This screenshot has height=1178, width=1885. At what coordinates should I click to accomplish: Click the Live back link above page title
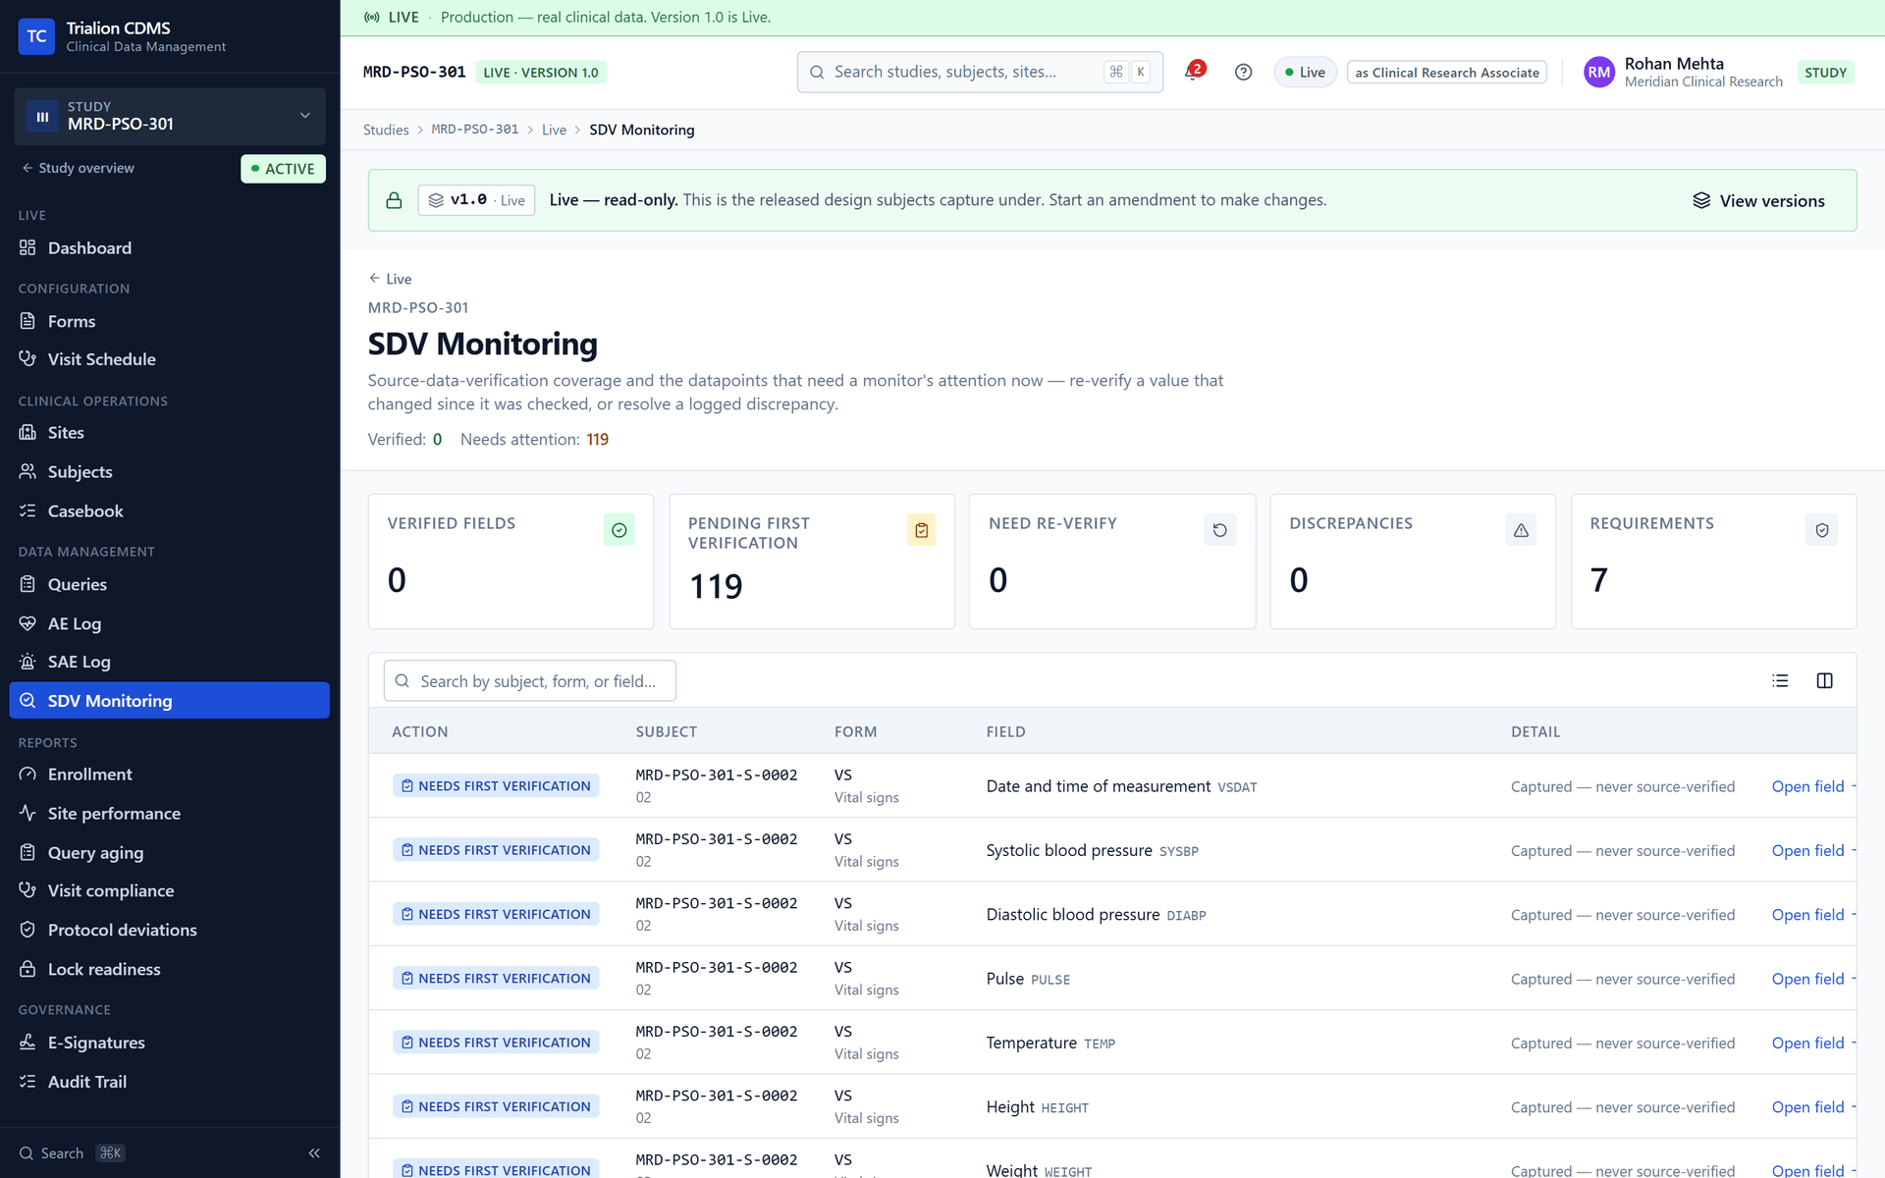pyautogui.click(x=390, y=279)
